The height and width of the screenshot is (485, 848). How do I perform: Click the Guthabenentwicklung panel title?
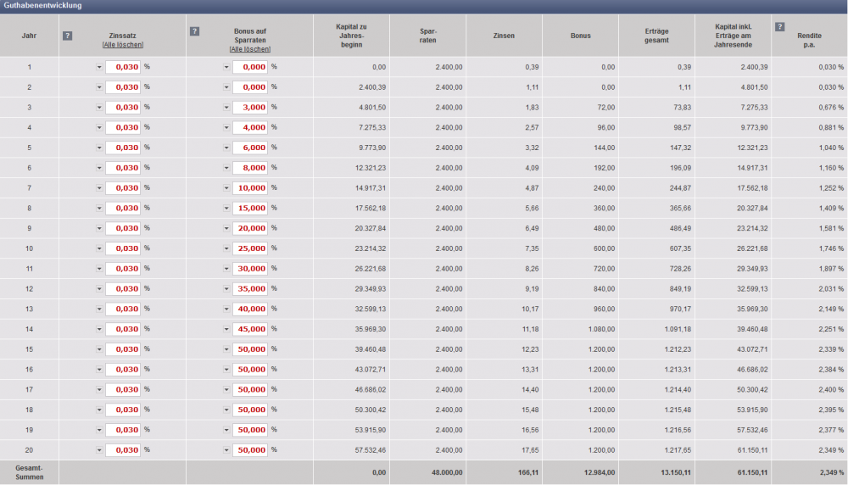coord(42,5)
